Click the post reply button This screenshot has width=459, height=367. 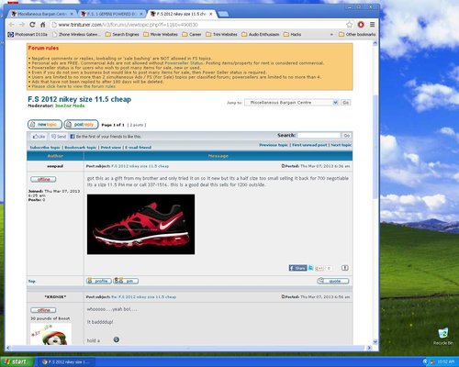[81, 125]
